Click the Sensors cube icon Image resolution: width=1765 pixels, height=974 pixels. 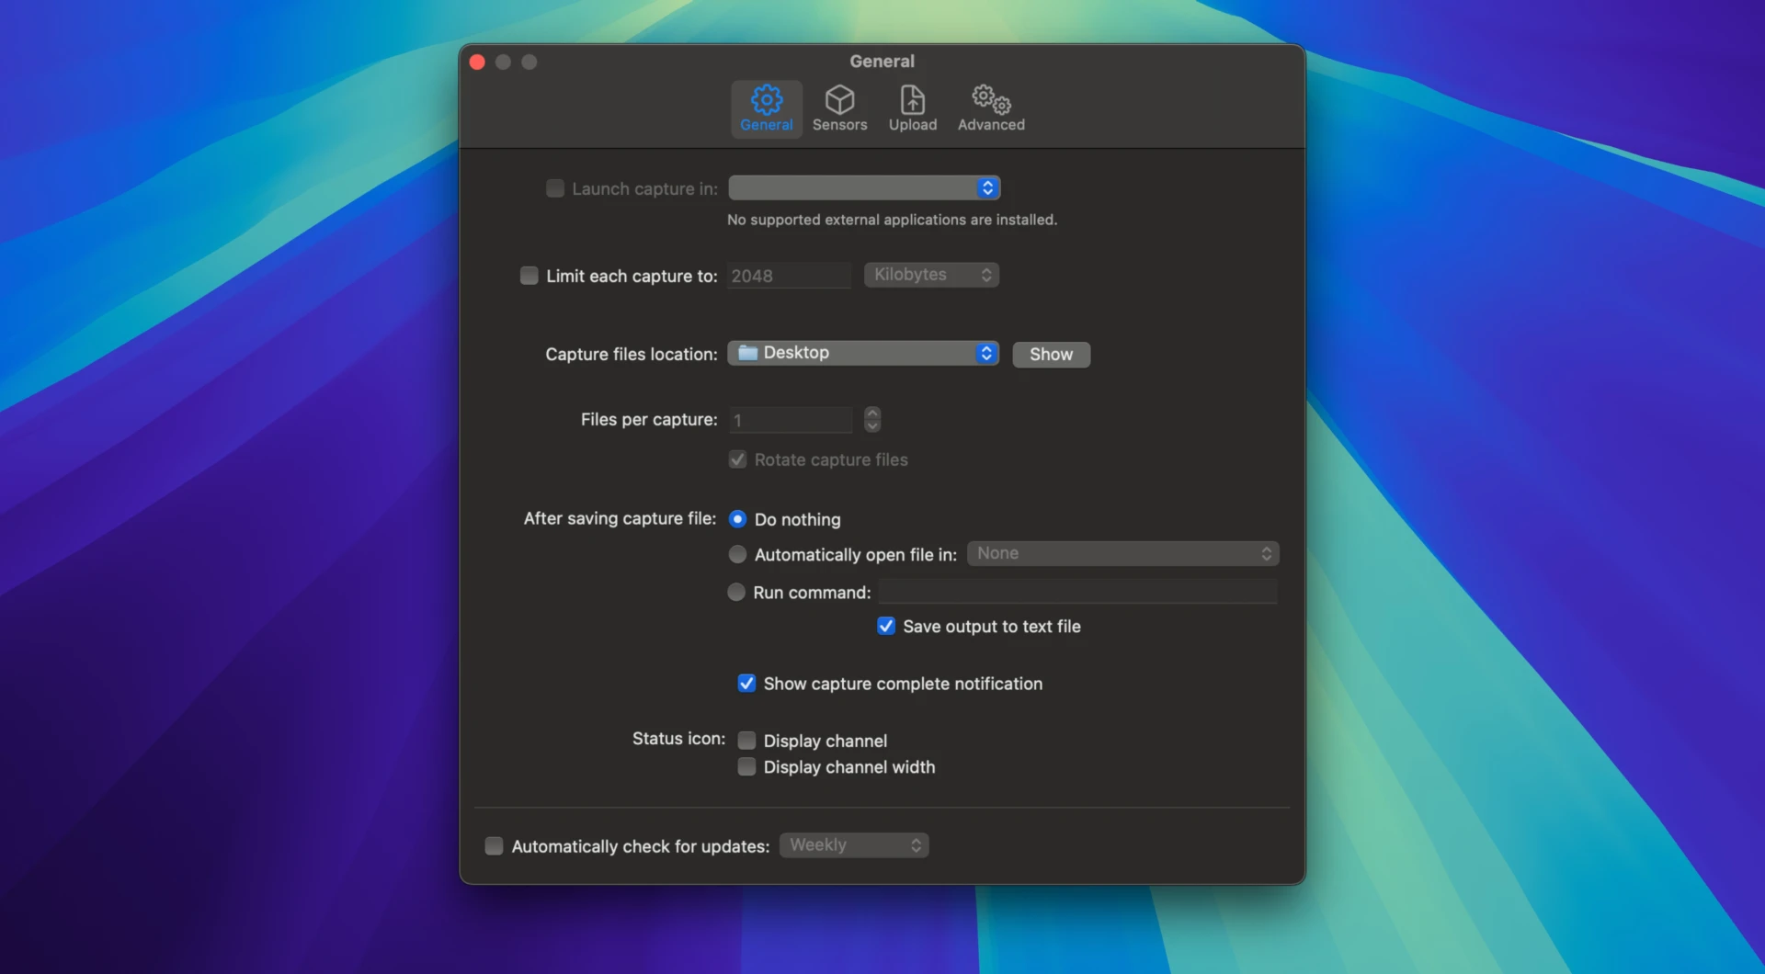(839, 100)
